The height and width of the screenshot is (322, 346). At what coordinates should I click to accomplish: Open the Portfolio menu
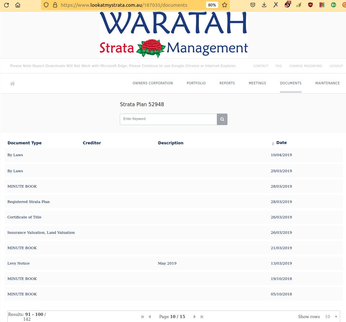click(196, 83)
